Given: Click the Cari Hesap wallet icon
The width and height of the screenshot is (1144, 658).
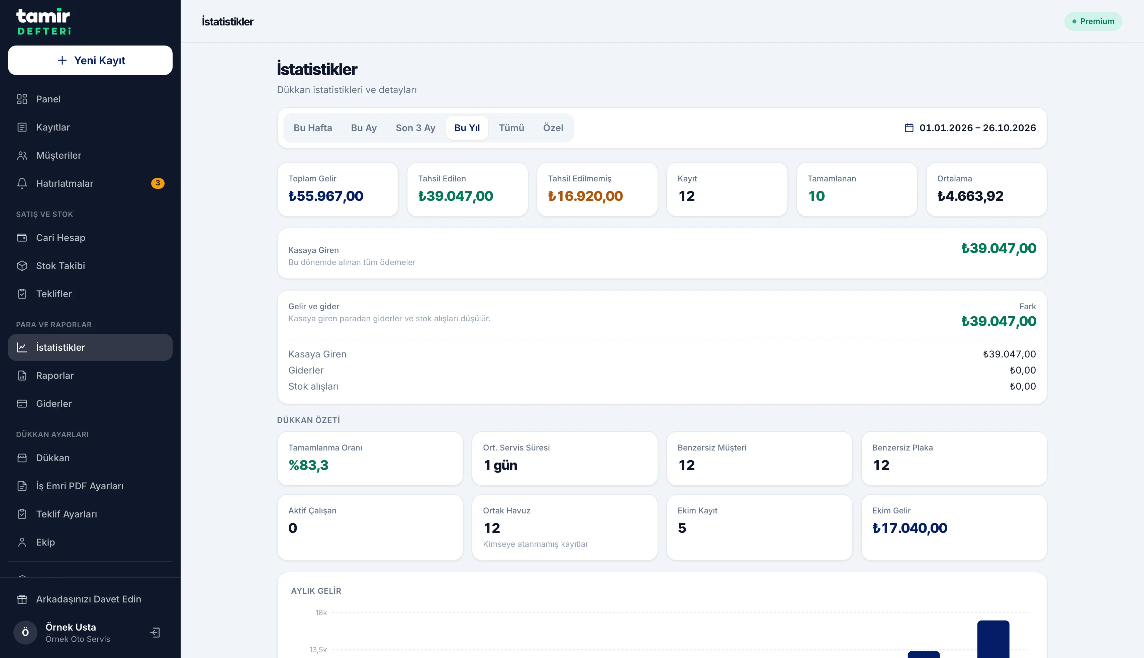Looking at the screenshot, I should [22, 238].
